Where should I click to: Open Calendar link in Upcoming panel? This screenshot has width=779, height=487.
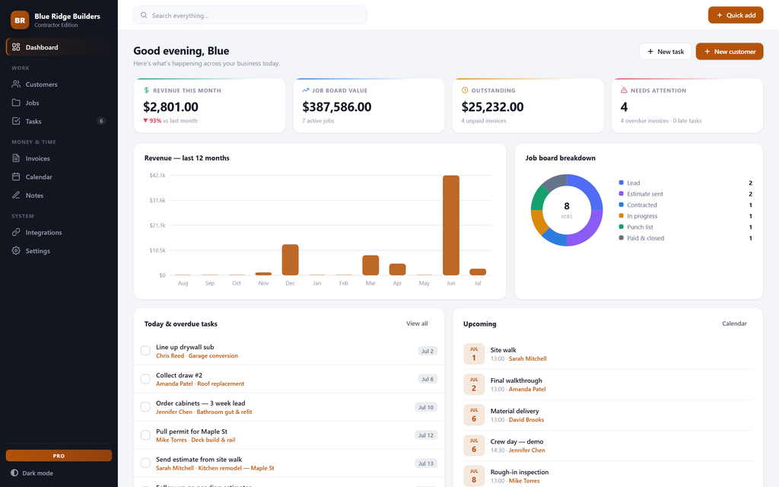(734, 323)
